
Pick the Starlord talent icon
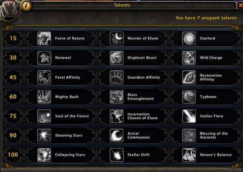point(189,39)
